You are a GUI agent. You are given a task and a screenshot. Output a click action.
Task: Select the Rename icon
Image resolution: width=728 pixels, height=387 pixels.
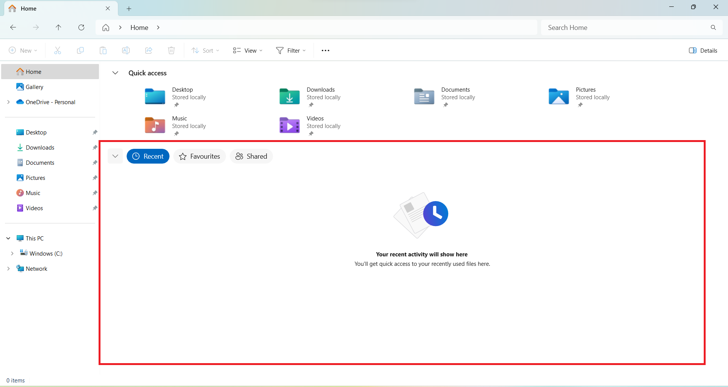(126, 50)
